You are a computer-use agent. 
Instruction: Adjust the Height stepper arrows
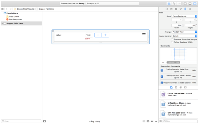coord(196,25)
